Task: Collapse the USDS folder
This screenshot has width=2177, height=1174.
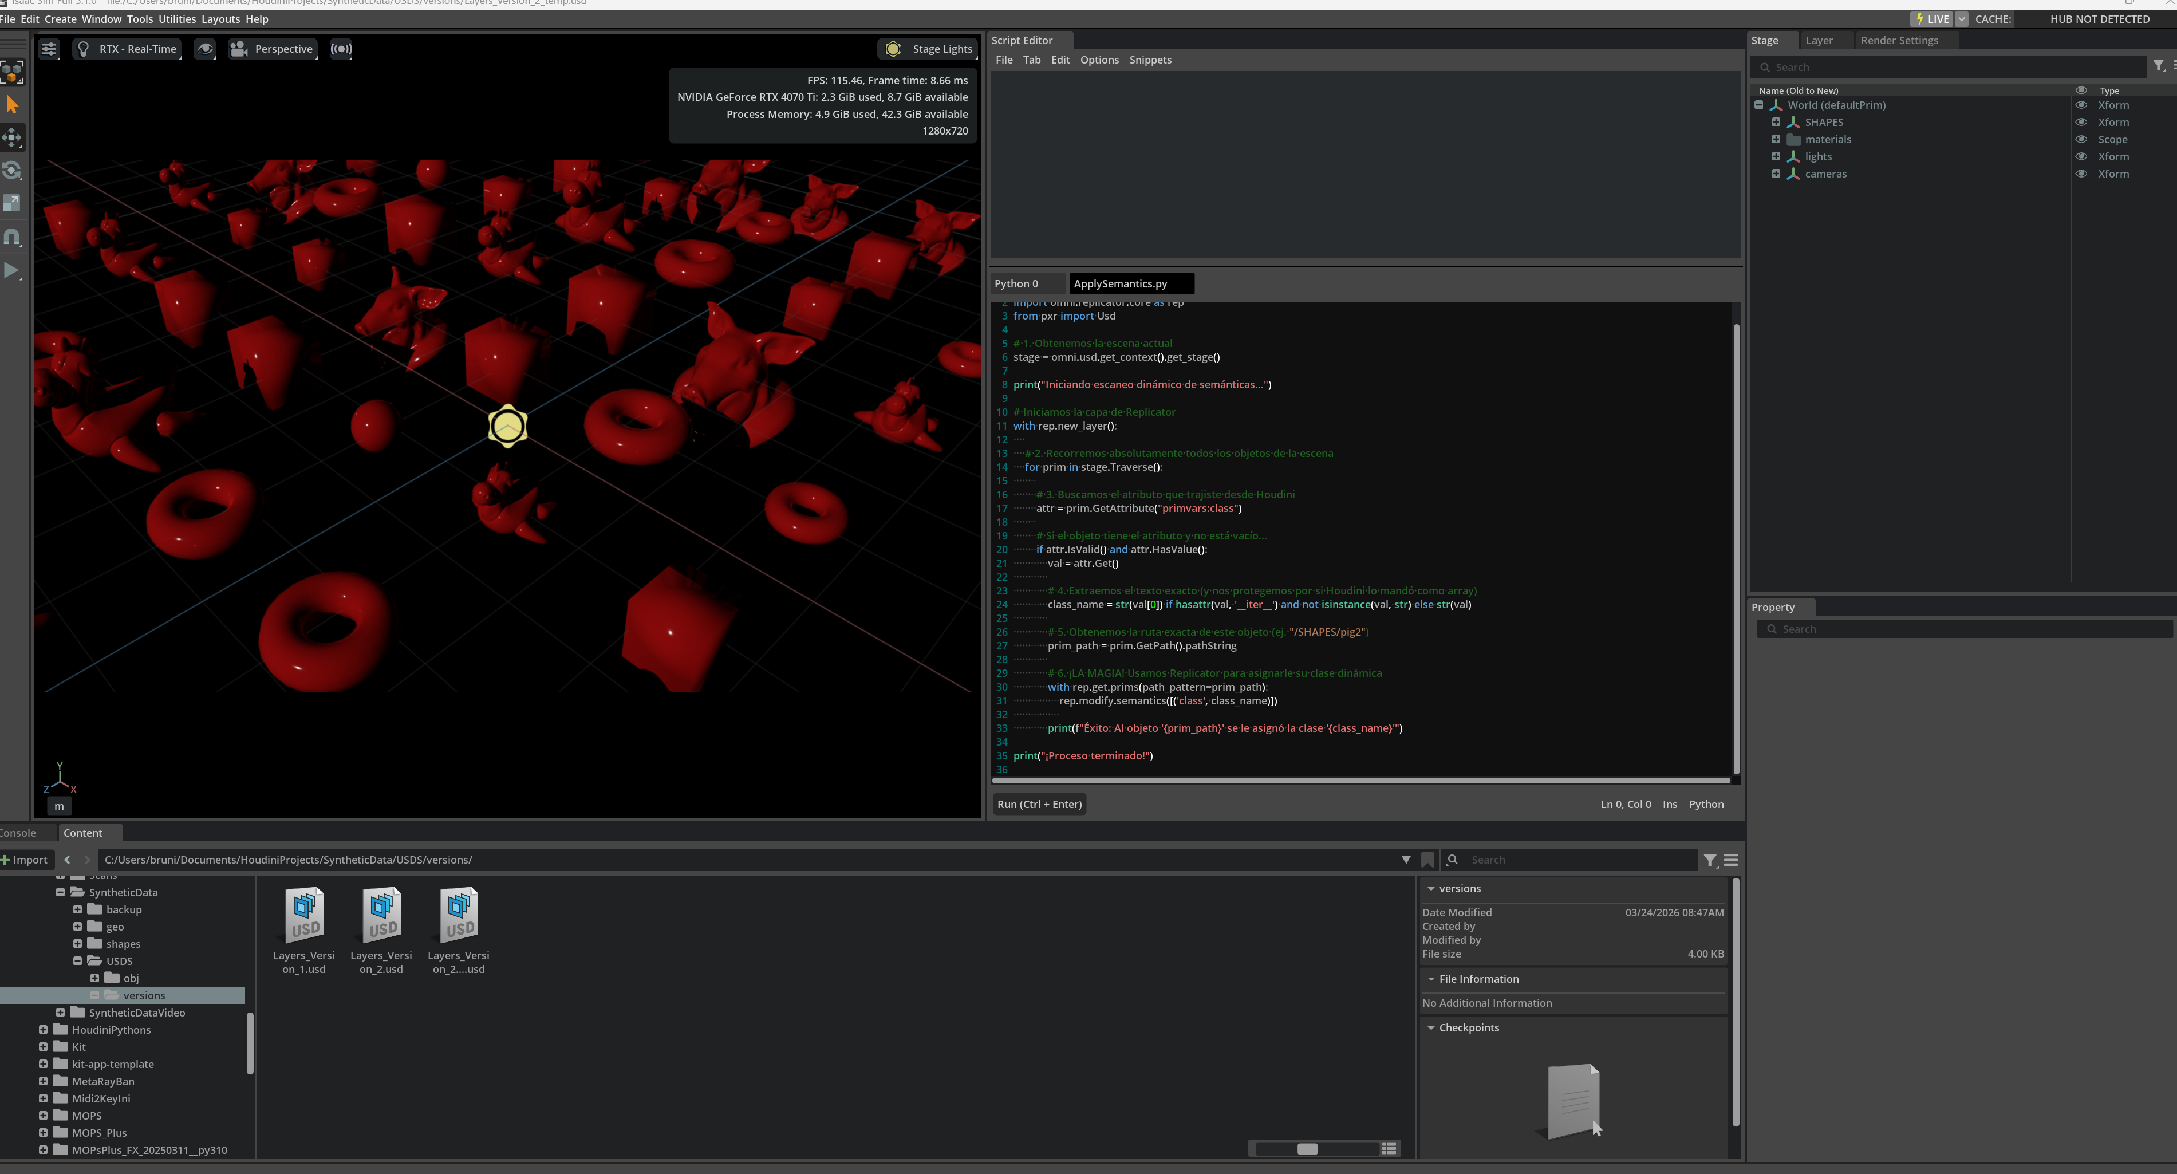Action: 77,962
